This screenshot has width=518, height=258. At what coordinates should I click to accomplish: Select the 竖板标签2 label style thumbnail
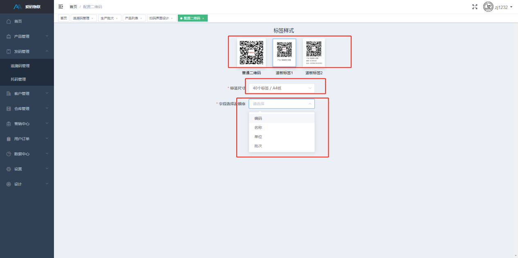[314, 53]
